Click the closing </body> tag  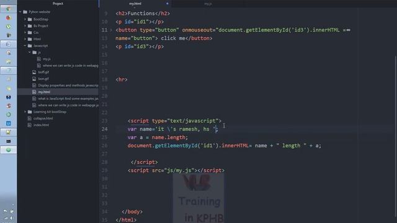coord(132,212)
